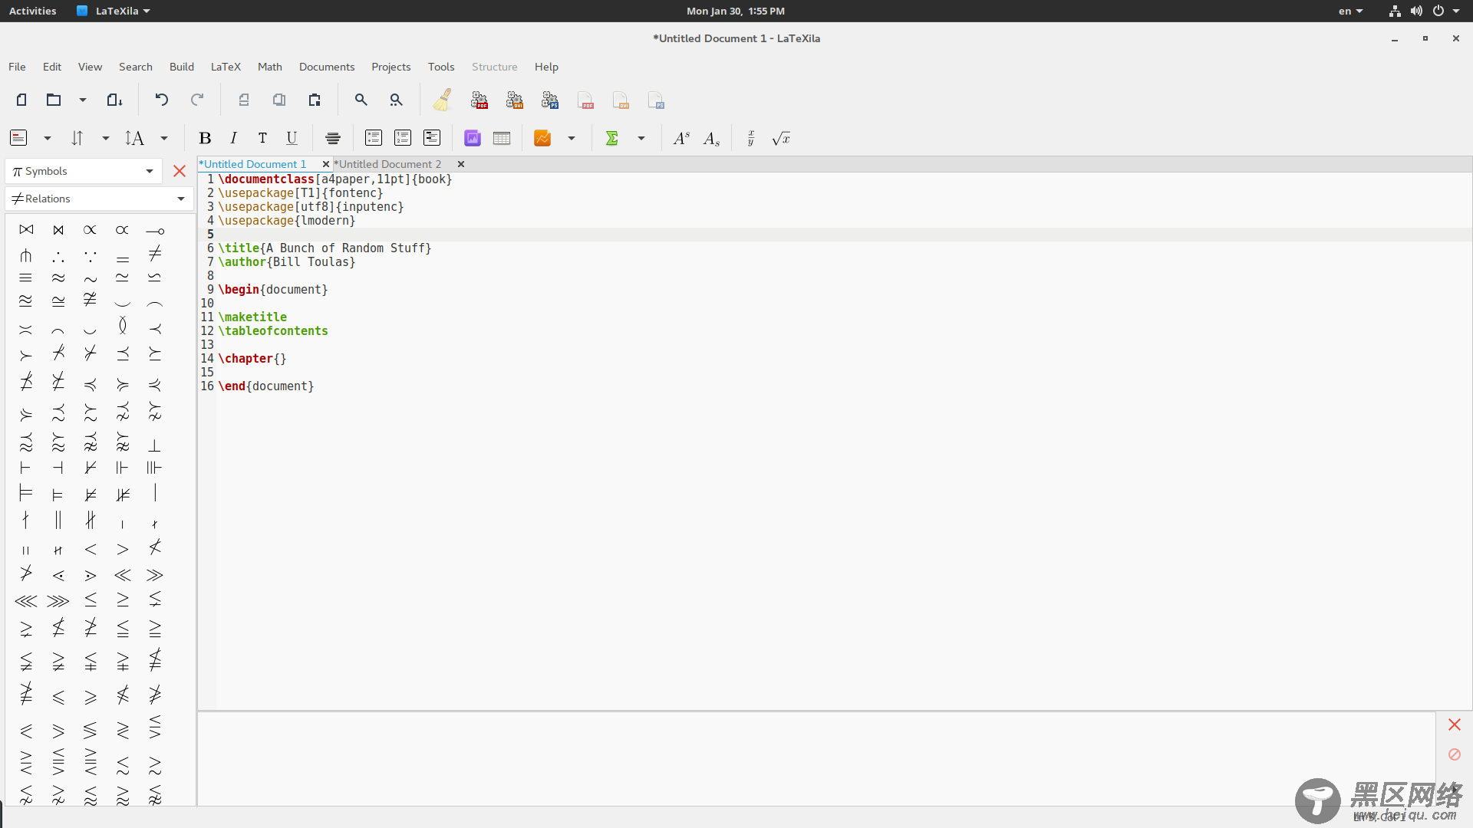Open the Math menu

click(x=270, y=67)
